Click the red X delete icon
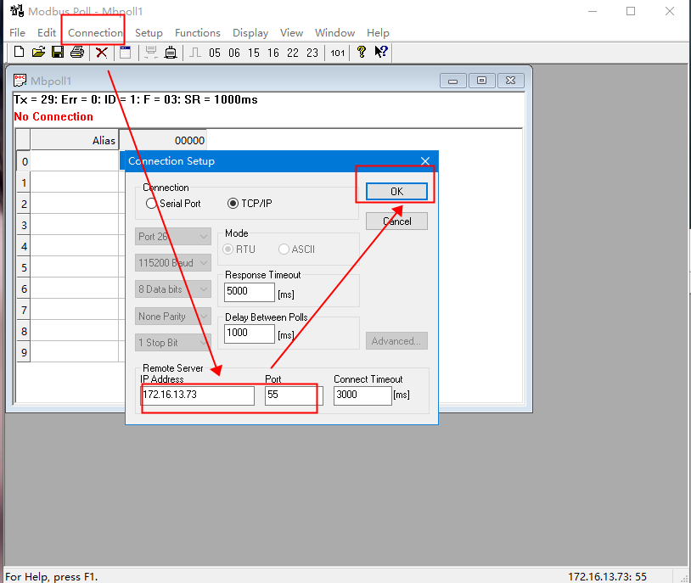The width and height of the screenshot is (691, 583). coord(102,53)
